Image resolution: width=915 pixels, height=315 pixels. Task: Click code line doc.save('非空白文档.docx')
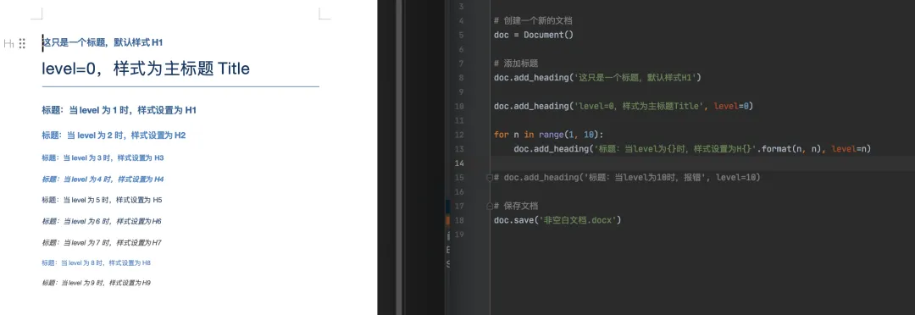557,220
